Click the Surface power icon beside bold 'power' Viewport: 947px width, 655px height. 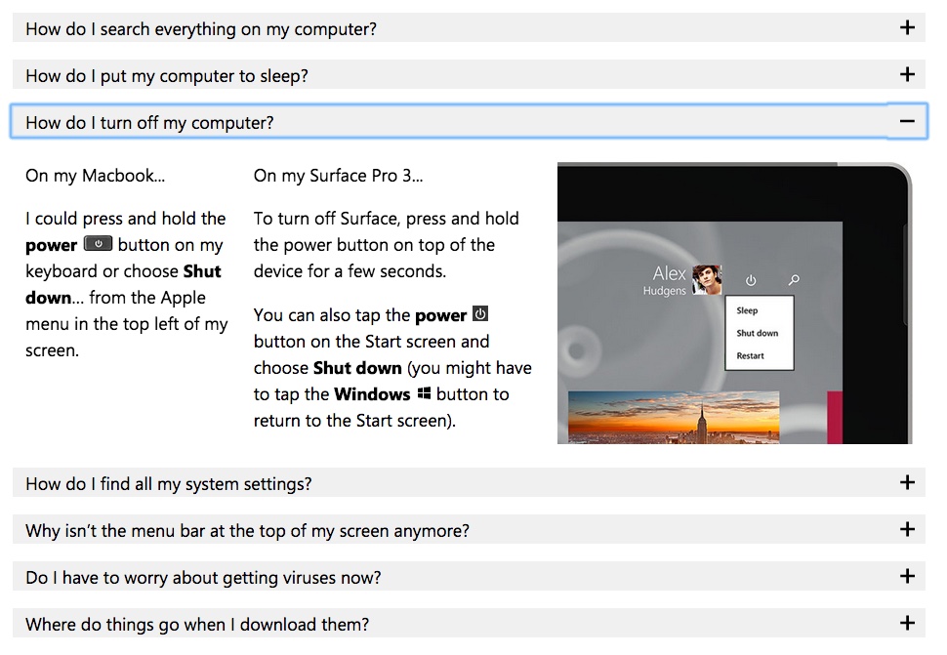click(480, 314)
